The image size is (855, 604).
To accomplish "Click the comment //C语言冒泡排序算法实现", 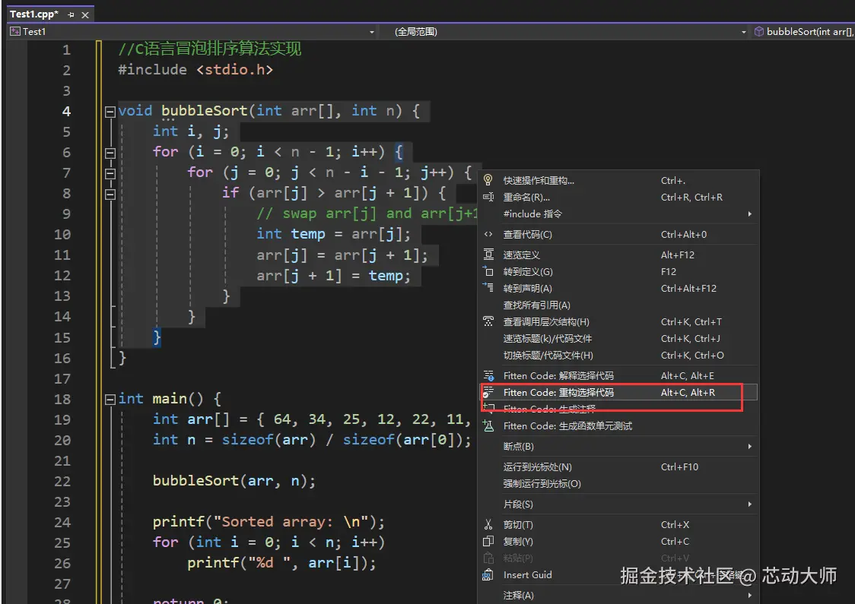I will click(x=209, y=49).
